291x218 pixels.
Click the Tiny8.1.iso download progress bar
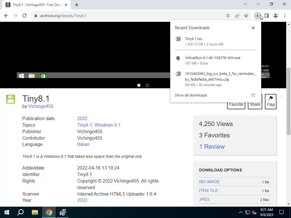click(x=215, y=50)
